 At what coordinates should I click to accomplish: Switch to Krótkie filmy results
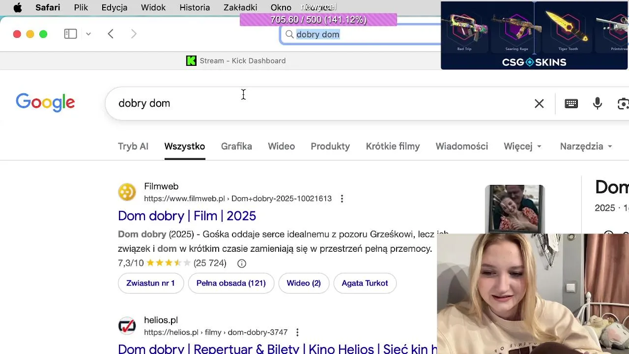point(393,146)
